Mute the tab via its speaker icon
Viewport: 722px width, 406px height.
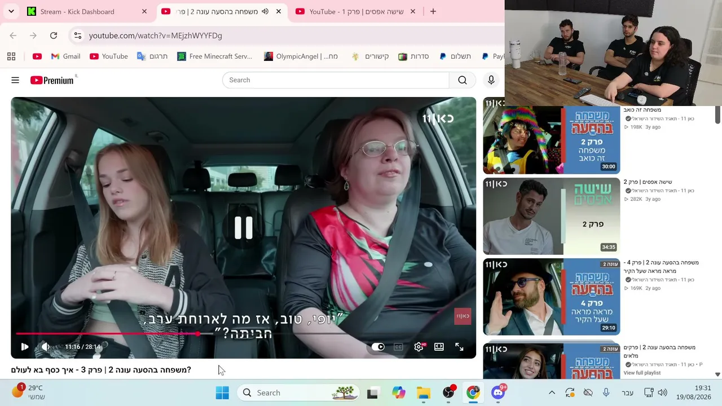265,11
